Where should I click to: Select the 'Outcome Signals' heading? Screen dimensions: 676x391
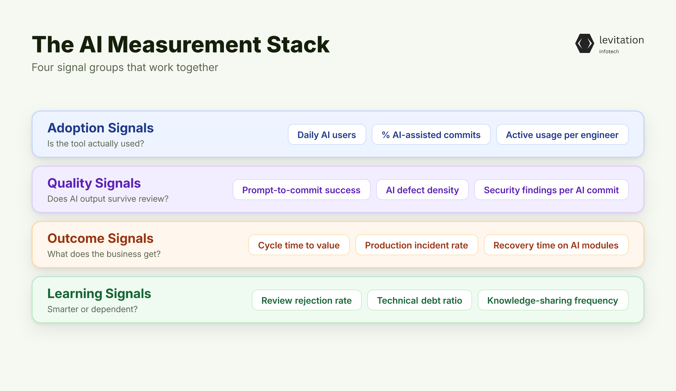tap(100, 239)
